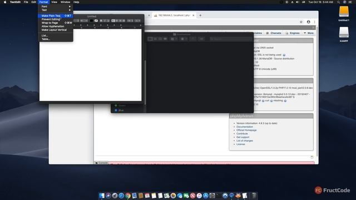Screen dimensions: 356x200
Task: Click the left-align button in TextEdit toolbar
Action: point(113,21)
